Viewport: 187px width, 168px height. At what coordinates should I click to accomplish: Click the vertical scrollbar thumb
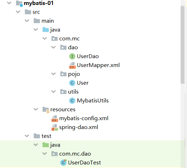pyautogui.click(x=183, y=45)
